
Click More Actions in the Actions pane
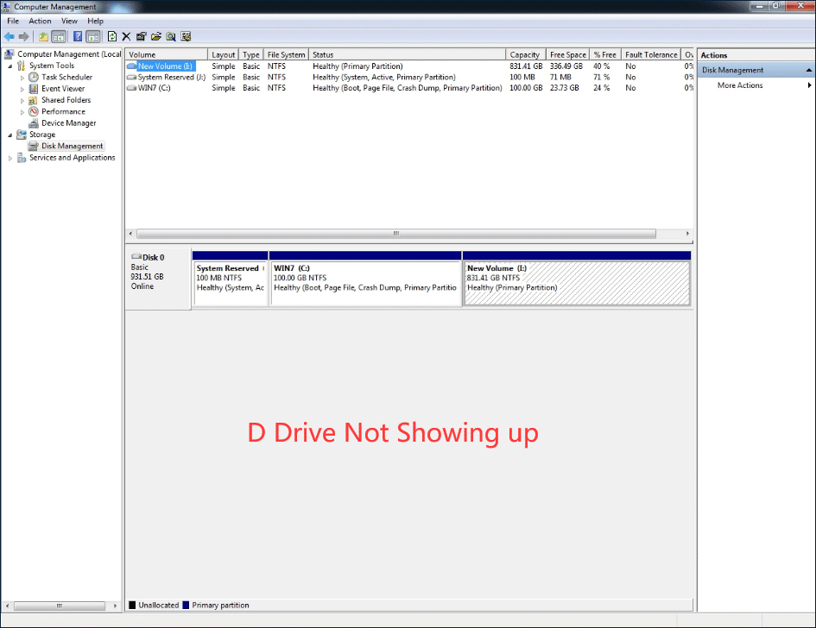click(x=739, y=85)
